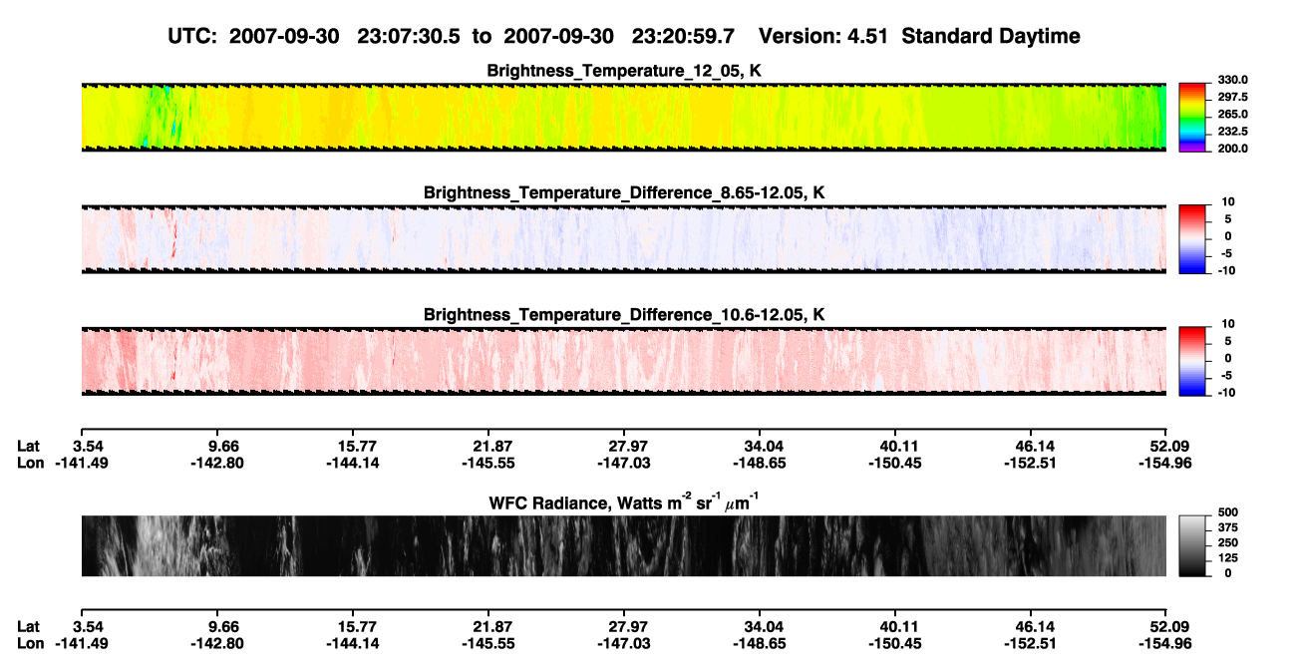The image size is (1296, 665).
Task: Click the '-5' tick on the 10.6-12.05 colorbar
Action: coord(1226,376)
